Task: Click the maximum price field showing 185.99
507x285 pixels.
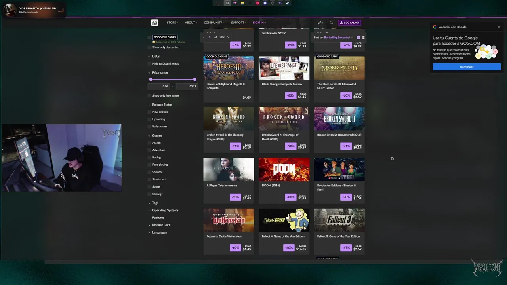Action: click(186, 86)
